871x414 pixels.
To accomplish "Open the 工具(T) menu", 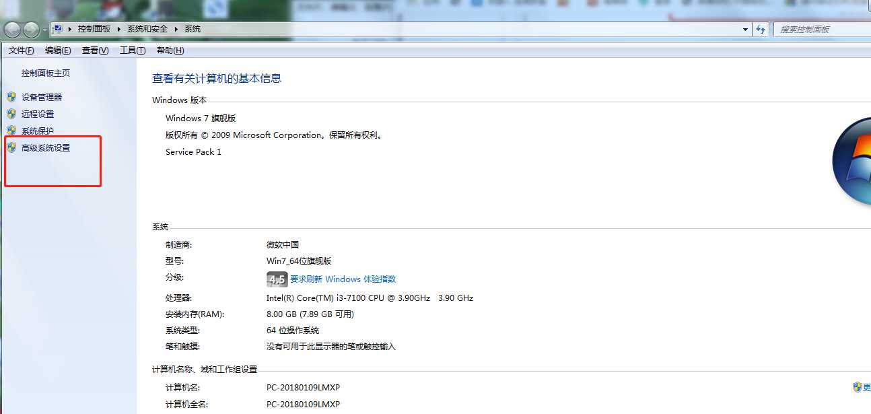I will (133, 50).
